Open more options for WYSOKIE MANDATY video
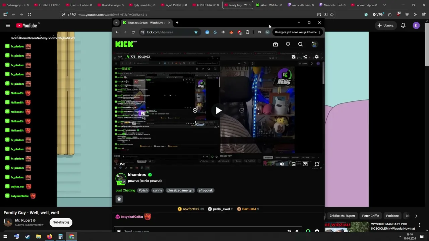This screenshot has height=241, width=429. coord(419,225)
